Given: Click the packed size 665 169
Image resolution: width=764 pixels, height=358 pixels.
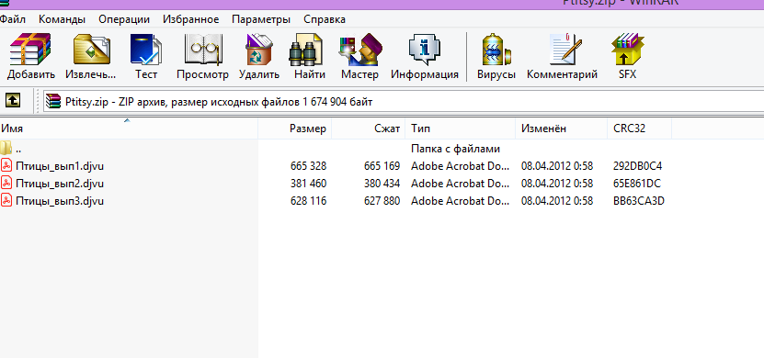Looking at the screenshot, I should click(x=382, y=166).
